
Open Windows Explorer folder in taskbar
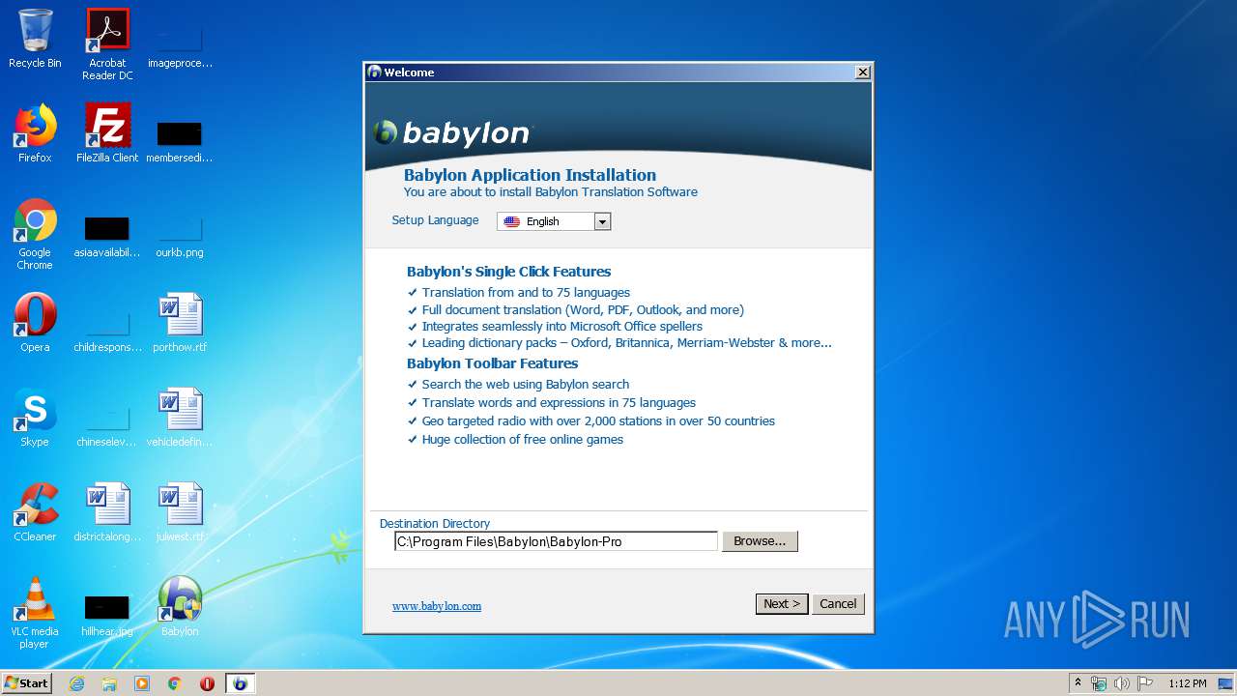pyautogui.click(x=109, y=683)
